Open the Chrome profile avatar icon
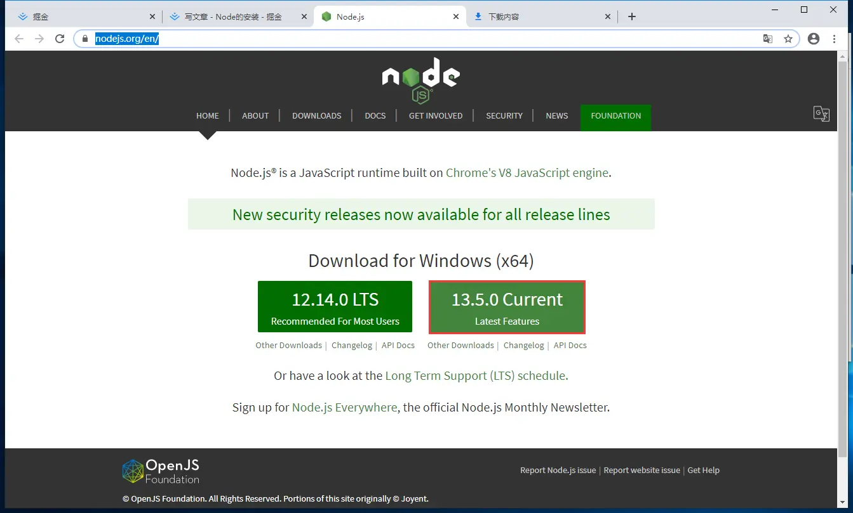Viewport: 853px width, 513px height. (814, 39)
